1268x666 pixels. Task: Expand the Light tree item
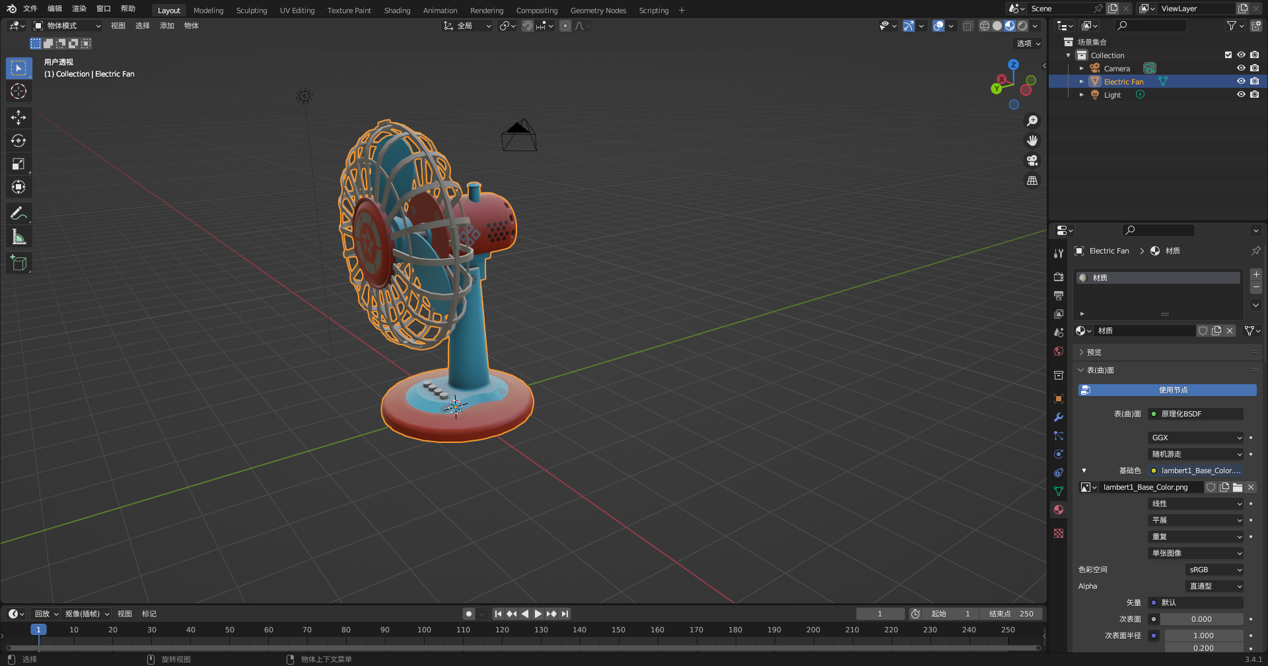point(1081,94)
